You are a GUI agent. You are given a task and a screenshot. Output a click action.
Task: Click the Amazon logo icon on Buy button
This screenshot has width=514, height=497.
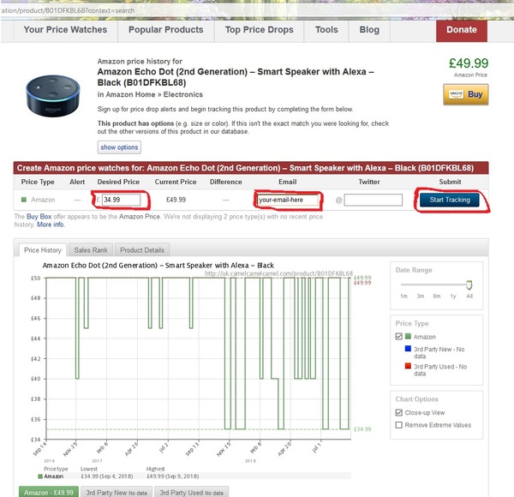click(457, 94)
